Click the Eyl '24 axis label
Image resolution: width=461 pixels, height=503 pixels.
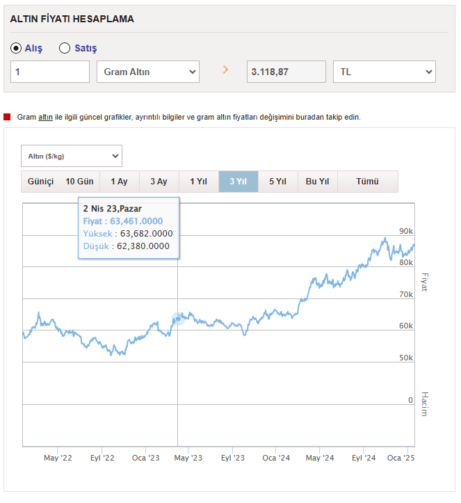[x=364, y=458]
